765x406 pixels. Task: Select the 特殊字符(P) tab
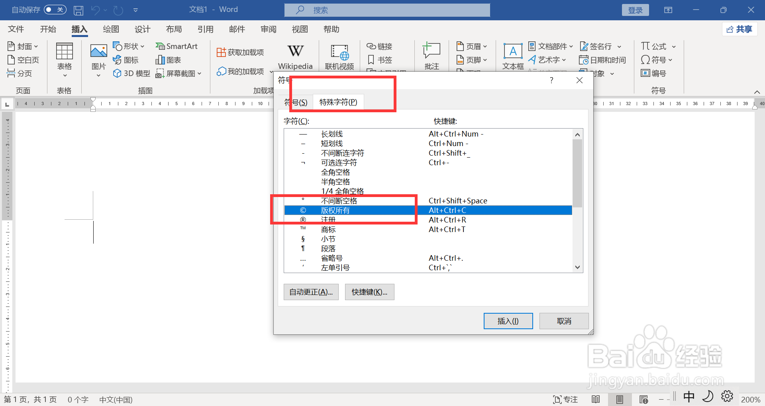tap(338, 102)
